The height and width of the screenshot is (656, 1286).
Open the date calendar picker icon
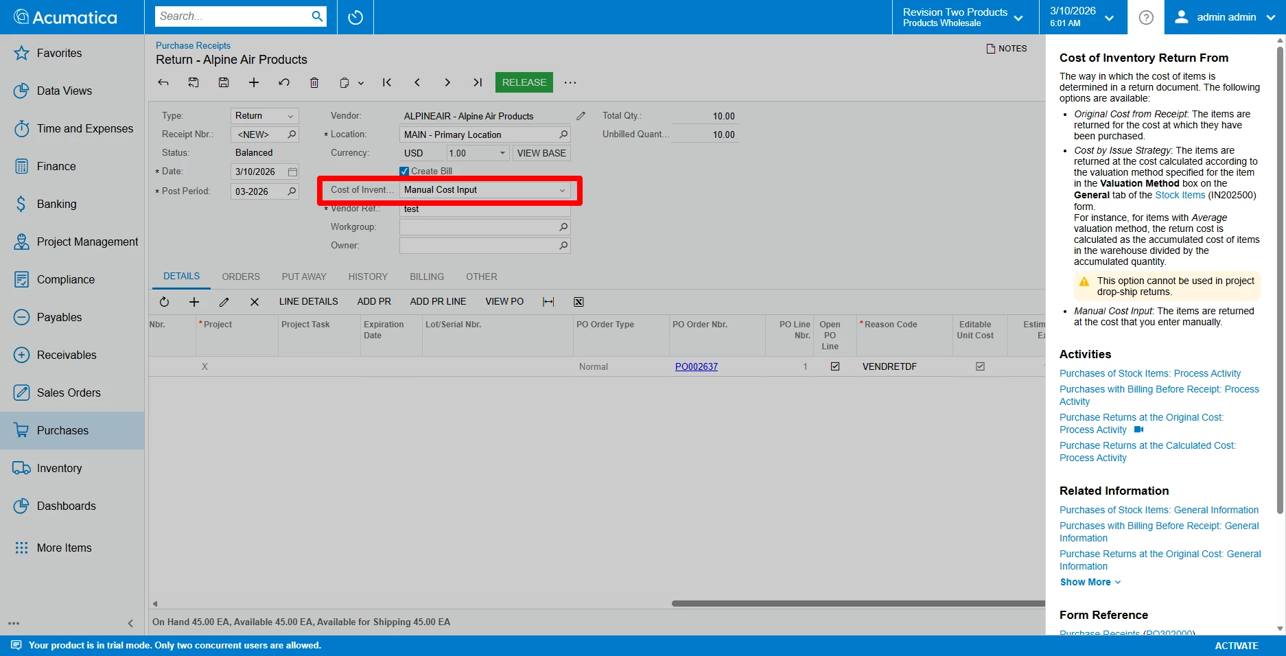tap(292, 172)
